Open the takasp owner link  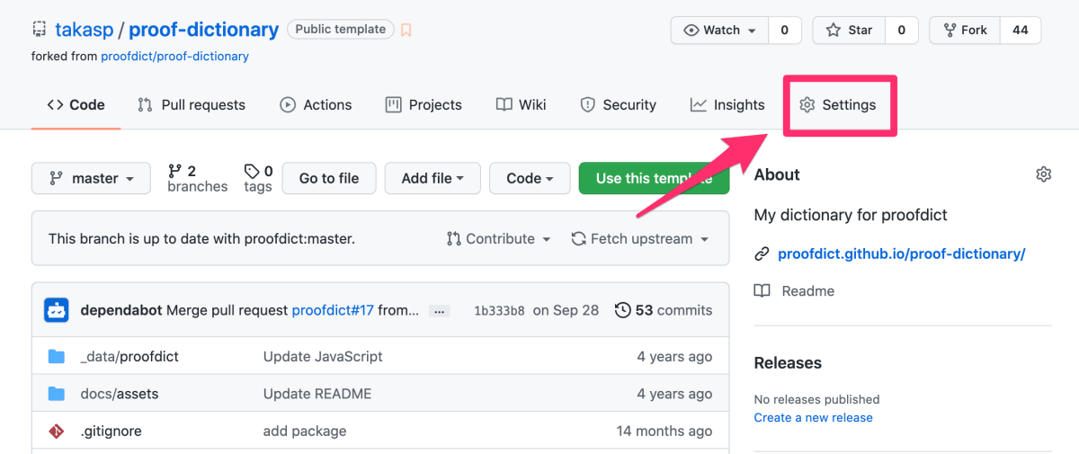click(x=83, y=30)
